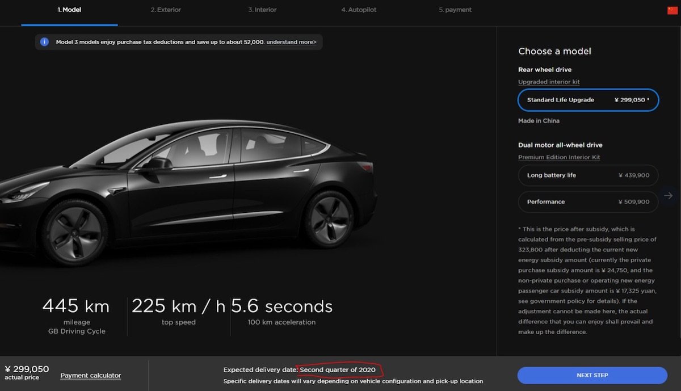The width and height of the screenshot is (681, 391).
Task: Open the Upgraded interior kit link
Action: point(549,82)
